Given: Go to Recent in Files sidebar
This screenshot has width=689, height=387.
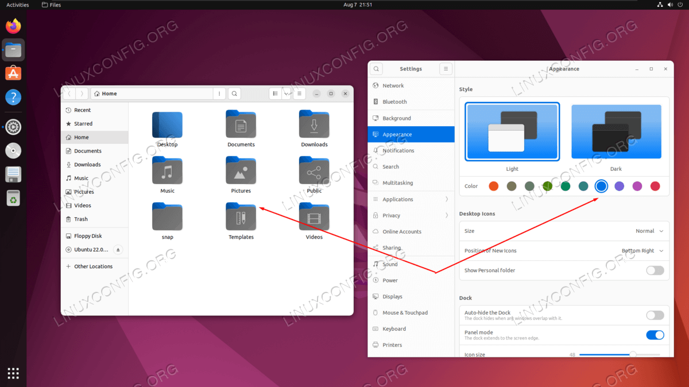Looking at the screenshot, I should point(94,110).
